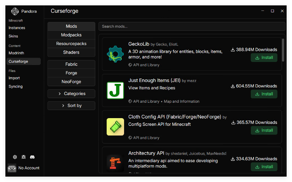Click 'View Items and Recipes' description
The height and width of the screenshot is (182, 292).
tap(152, 88)
